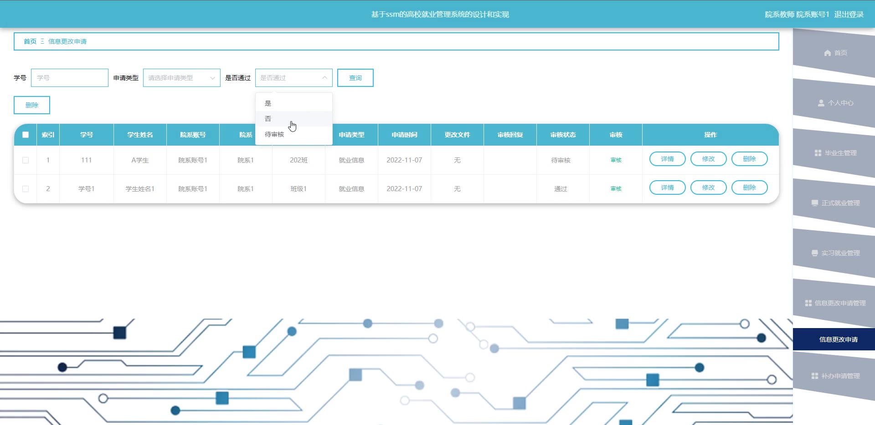Click the 是否通过 dropdown up-arrow
Screen dimensions: 875x425
pos(324,78)
